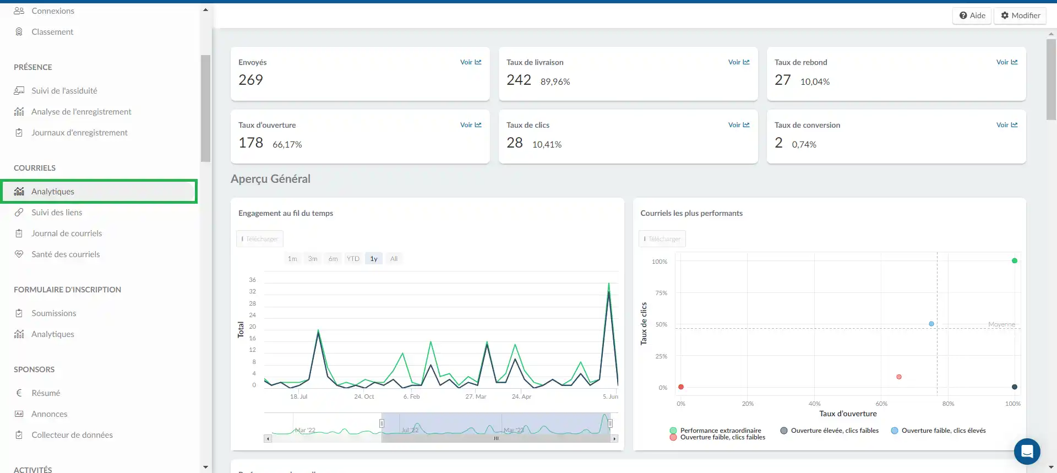Select the YTD time range
The image size is (1057, 473).
pyautogui.click(x=353, y=259)
